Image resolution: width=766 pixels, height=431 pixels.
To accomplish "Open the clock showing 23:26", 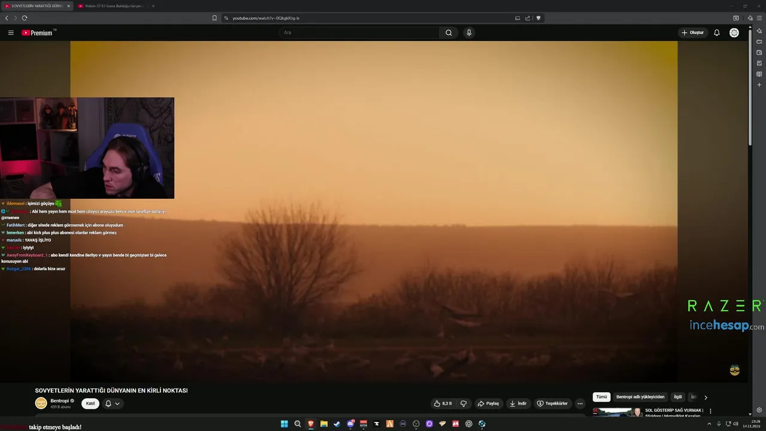I will point(750,424).
